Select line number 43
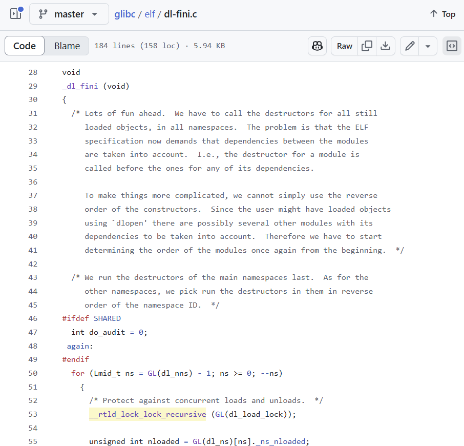464x446 pixels. click(x=33, y=277)
